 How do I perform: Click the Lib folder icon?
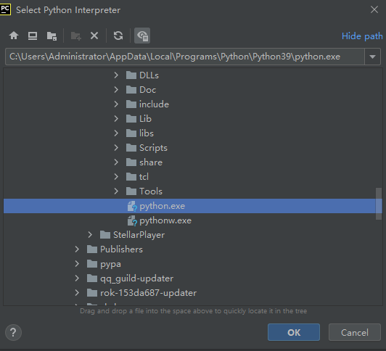(x=131, y=119)
